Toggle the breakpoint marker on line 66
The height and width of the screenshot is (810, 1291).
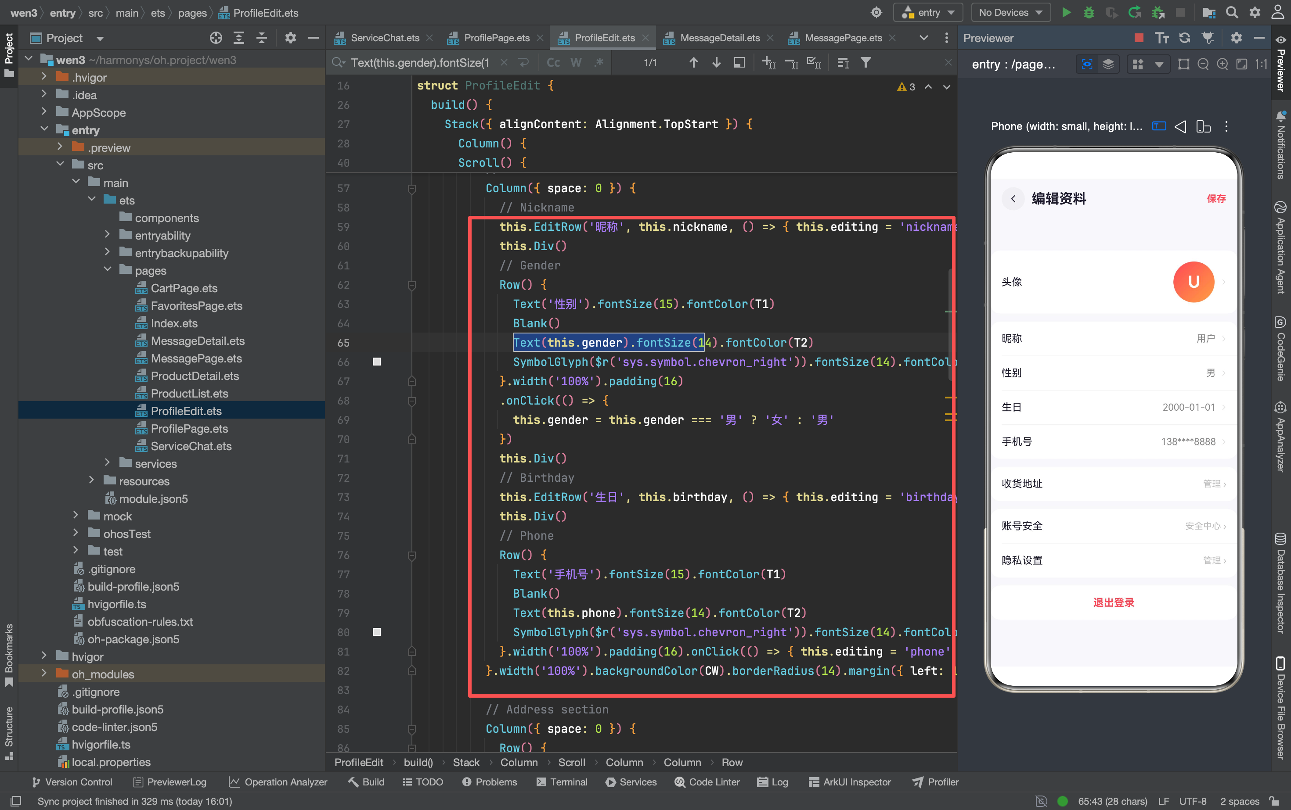(x=376, y=362)
